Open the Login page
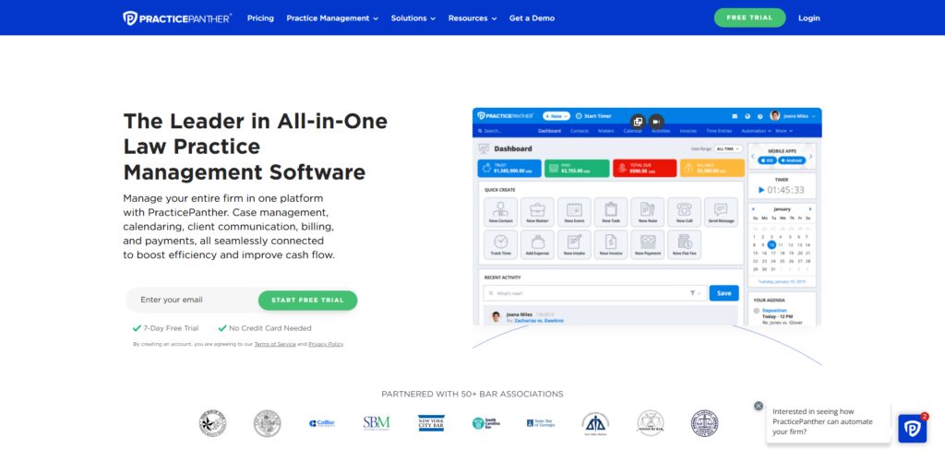Screen dimensions: 945x461 click(808, 18)
